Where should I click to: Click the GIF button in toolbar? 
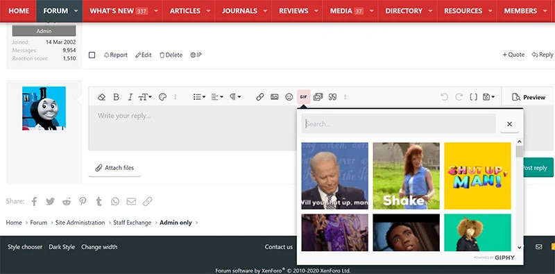coord(304,97)
